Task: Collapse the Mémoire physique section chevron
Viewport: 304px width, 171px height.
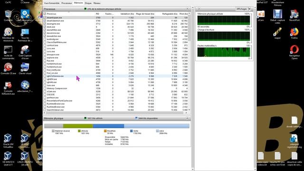Action: [x=187, y=118]
